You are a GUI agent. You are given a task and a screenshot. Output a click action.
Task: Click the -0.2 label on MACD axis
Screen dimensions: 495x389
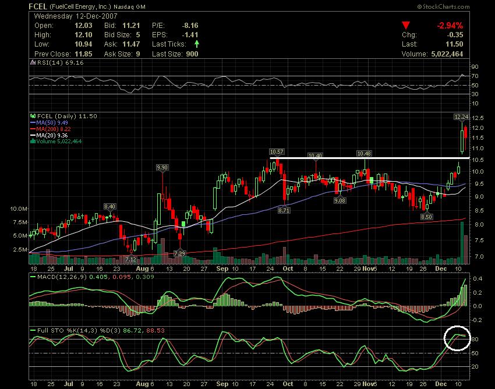[x=476, y=320]
